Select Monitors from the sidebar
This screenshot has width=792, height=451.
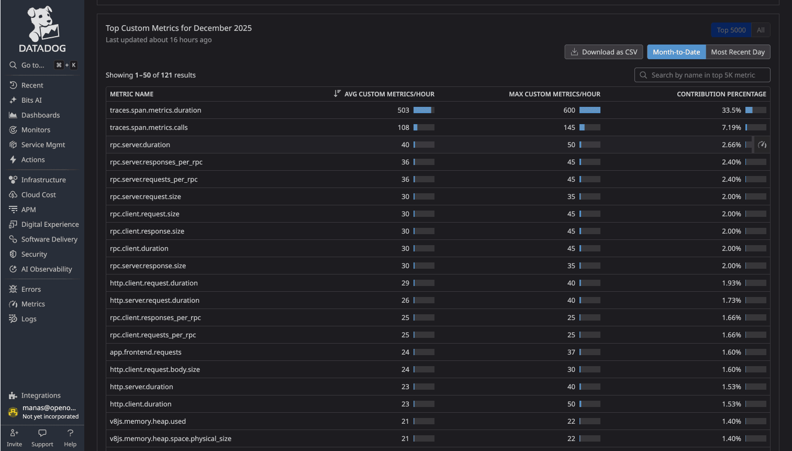(x=36, y=129)
